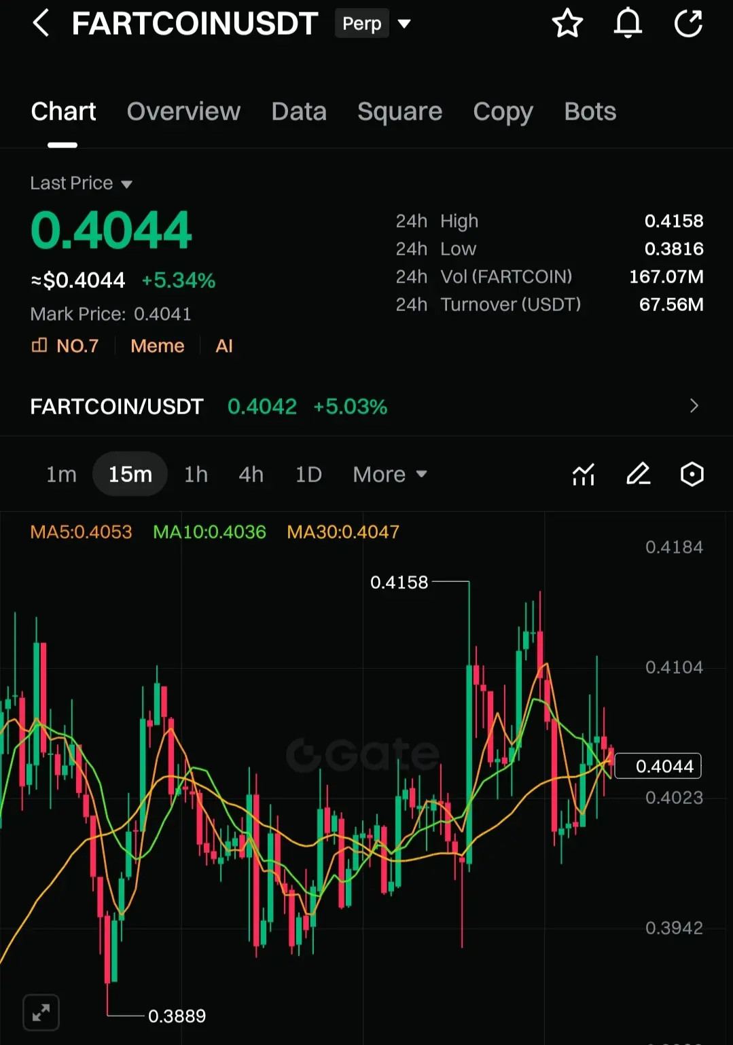
Task: Tap the 0.4184 price axis label
Action: [674, 547]
